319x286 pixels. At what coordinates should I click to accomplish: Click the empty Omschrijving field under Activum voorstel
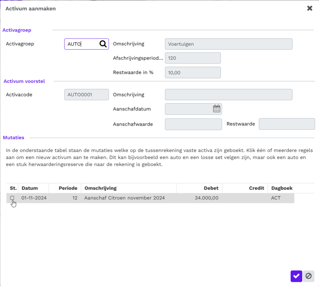coord(229,95)
